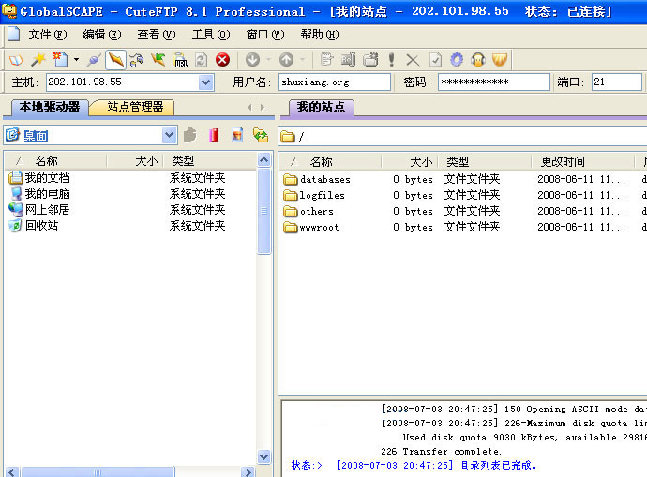This screenshot has height=477, width=647.
Task: Click the red bookmark icon in local pane
Action: click(214, 135)
